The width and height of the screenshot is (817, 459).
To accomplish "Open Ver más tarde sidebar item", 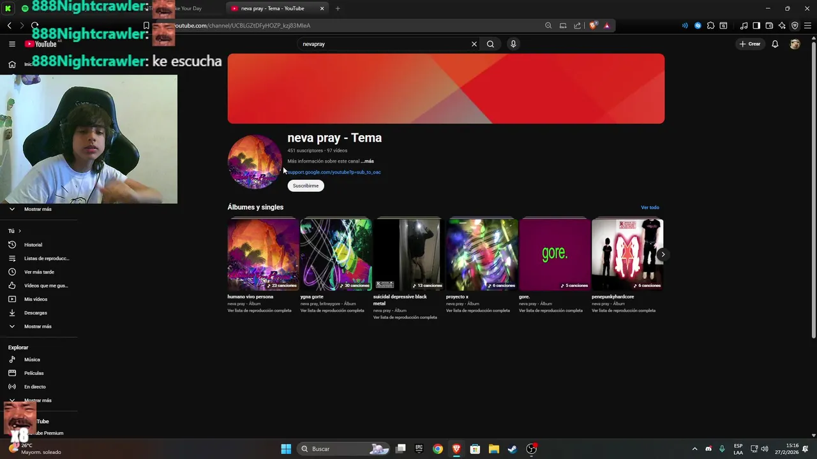I will tap(38, 272).
